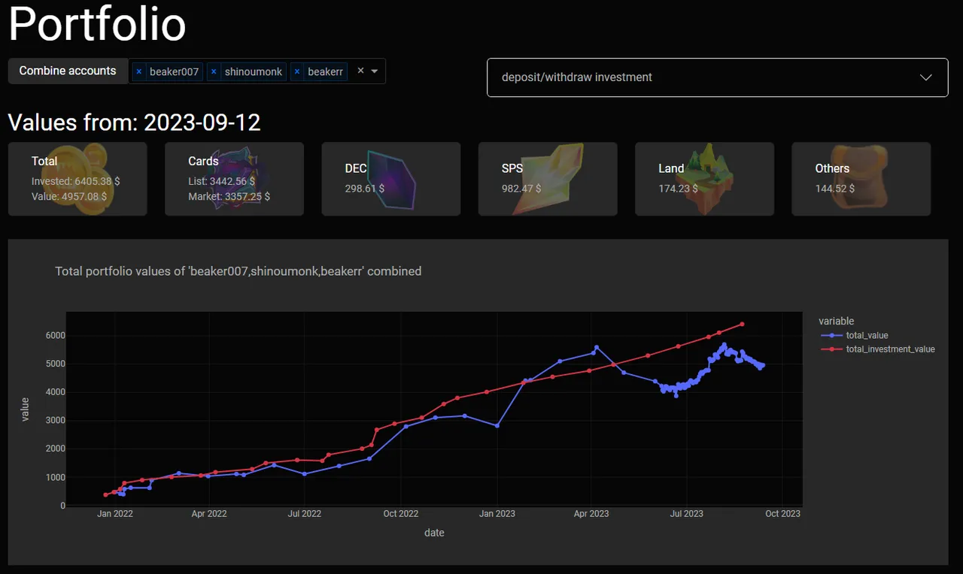Click the beaker007 tag label
The width and height of the screenshot is (963, 574).
click(174, 71)
